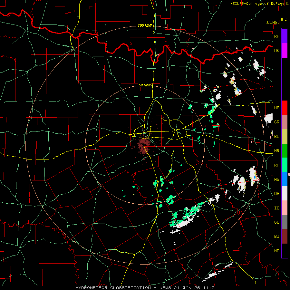
Task: Click the 'BD' legend label
Action: (x=276, y=137)
